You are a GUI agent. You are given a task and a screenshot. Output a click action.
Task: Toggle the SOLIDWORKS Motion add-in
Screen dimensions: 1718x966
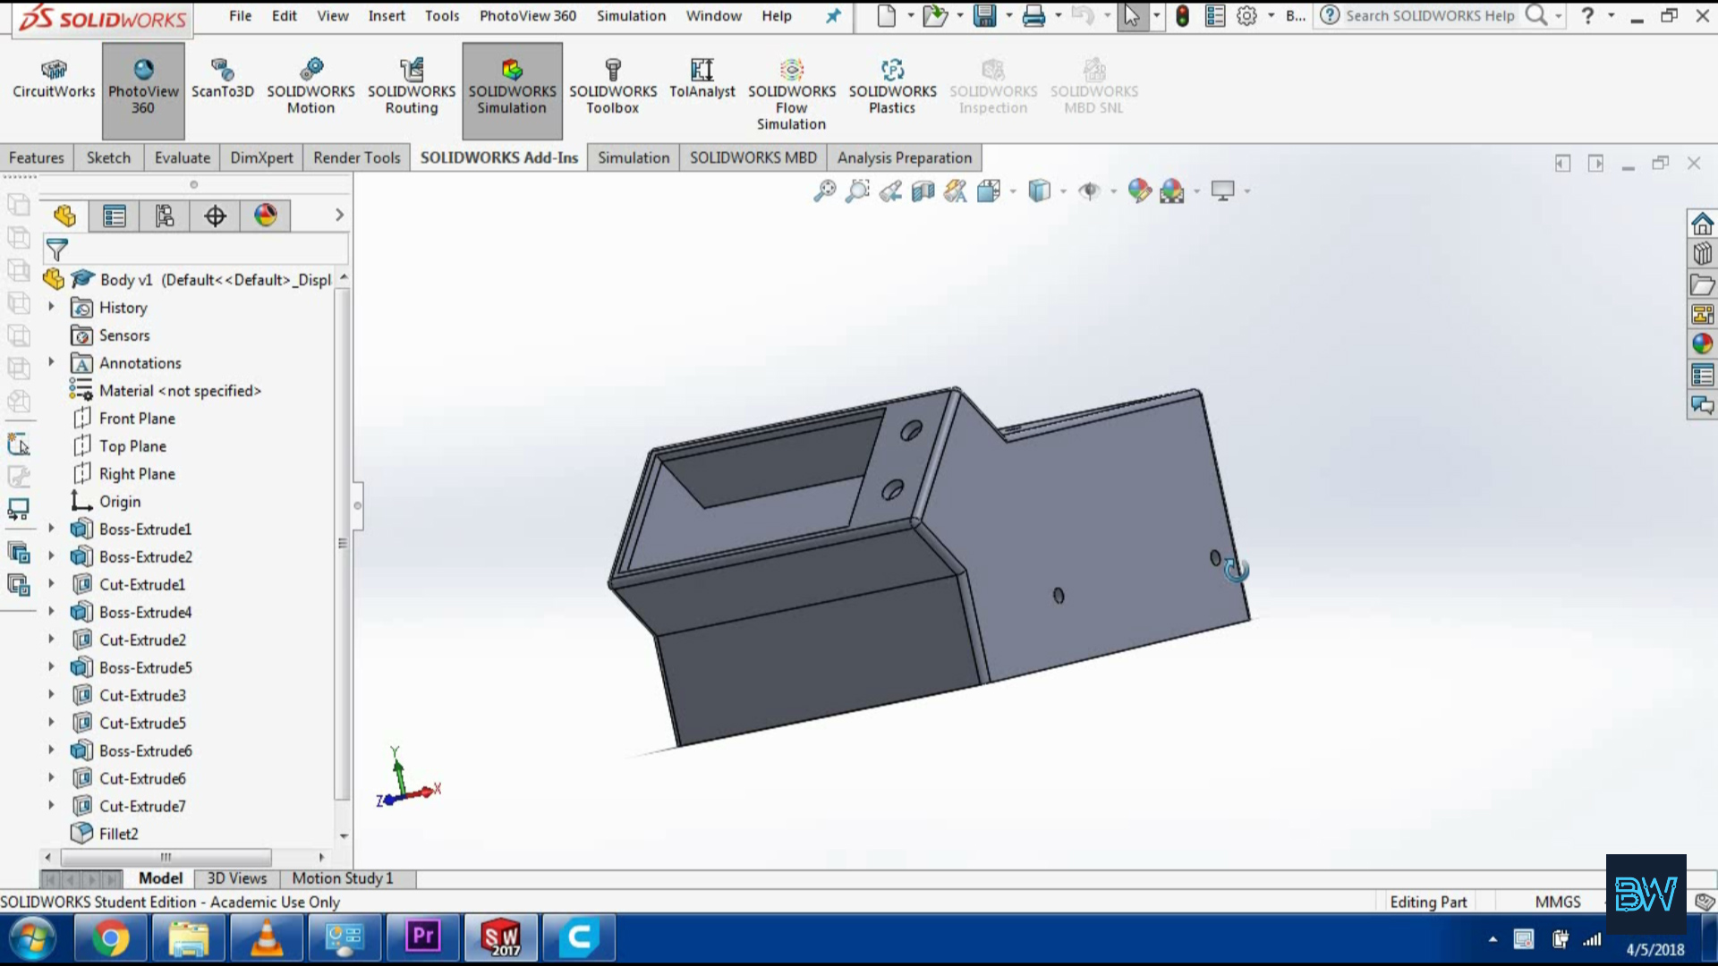(x=310, y=88)
